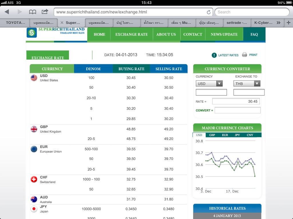Switch to the TOYOTA... browser tab
Screen dimensions: 293x219
click(15, 23)
